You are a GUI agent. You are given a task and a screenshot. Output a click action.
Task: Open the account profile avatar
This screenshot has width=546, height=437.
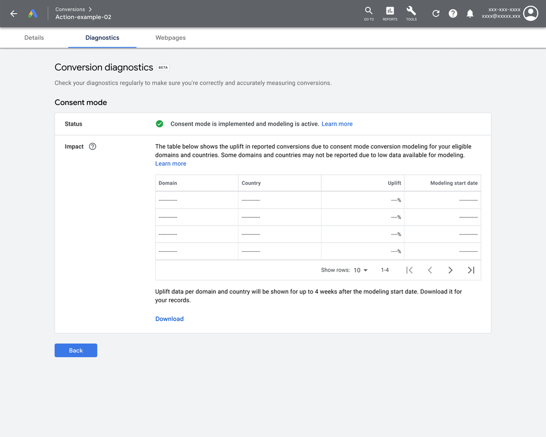point(530,13)
